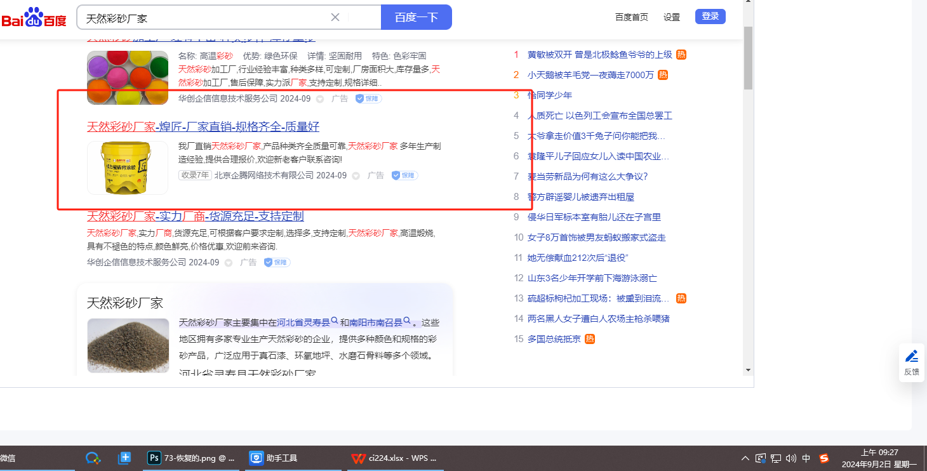Click the 保障 badge on 北京企腾 ad
Image resolution: width=927 pixels, height=471 pixels.
(x=404, y=175)
